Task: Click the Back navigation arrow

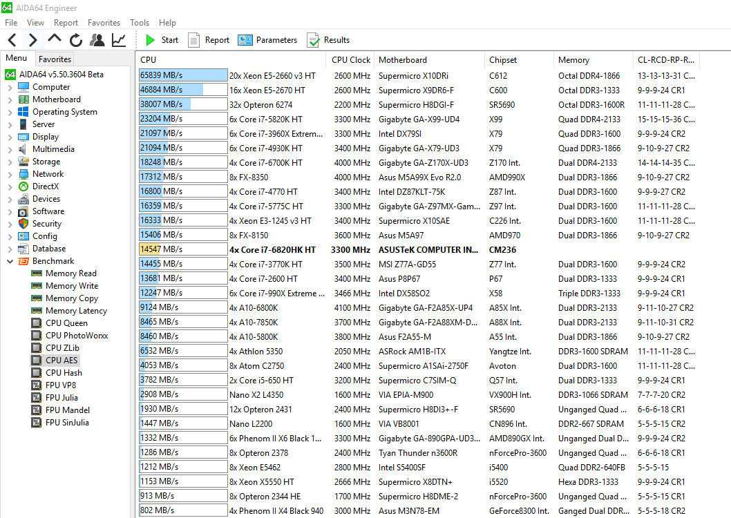Action: point(12,40)
